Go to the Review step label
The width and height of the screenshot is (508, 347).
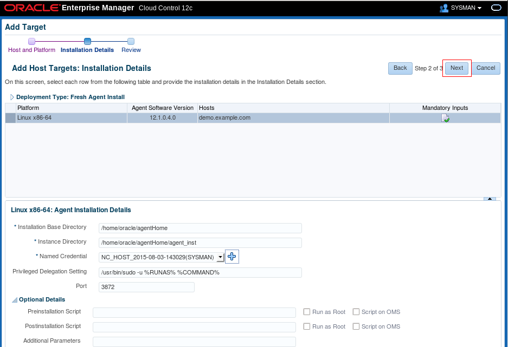pos(131,50)
